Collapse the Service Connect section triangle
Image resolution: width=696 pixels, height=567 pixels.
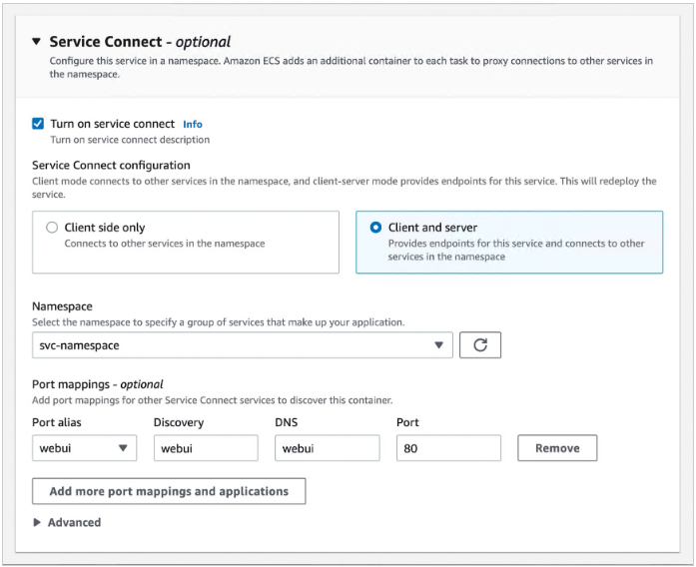click(36, 42)
